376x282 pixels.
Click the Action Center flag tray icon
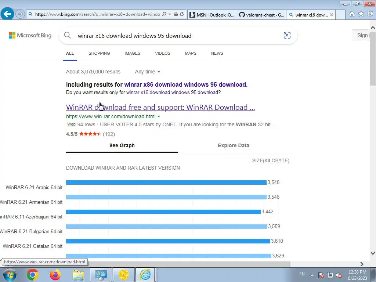pos(321,275)
